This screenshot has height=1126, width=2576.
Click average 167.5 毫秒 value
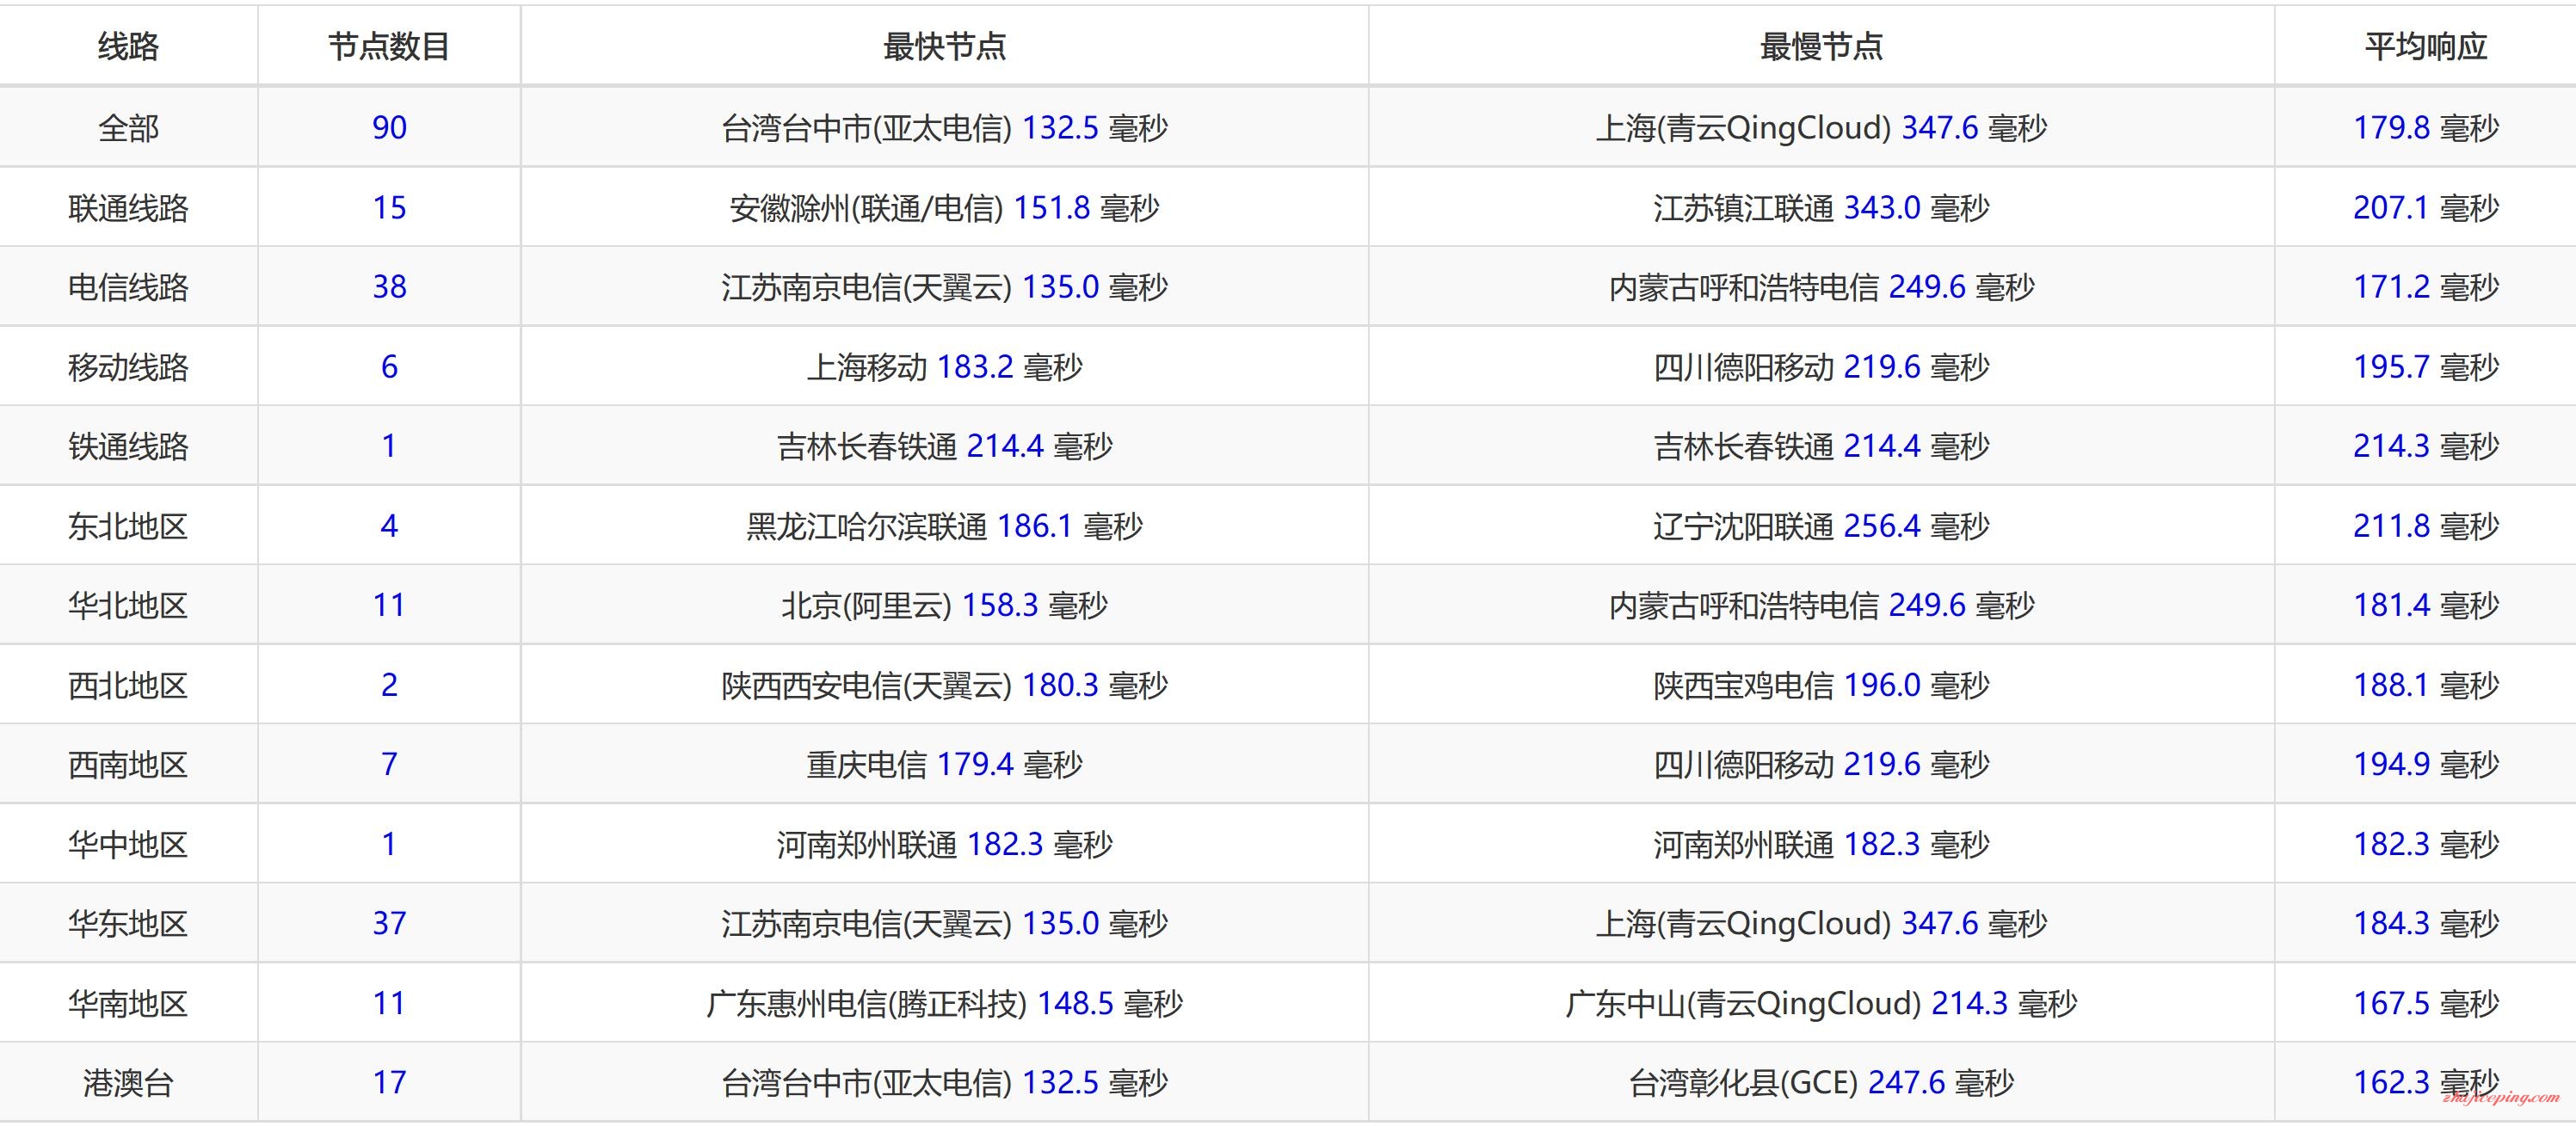point(2425,1003)
